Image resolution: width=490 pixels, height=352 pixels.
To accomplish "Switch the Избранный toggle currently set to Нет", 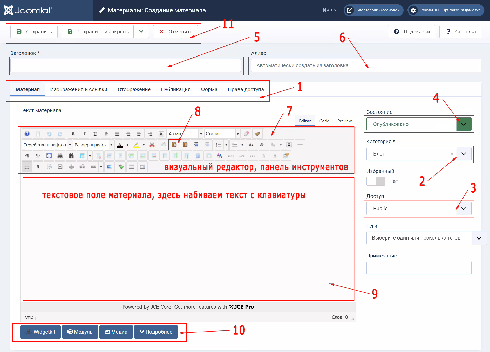I will (x=376, y=181).
